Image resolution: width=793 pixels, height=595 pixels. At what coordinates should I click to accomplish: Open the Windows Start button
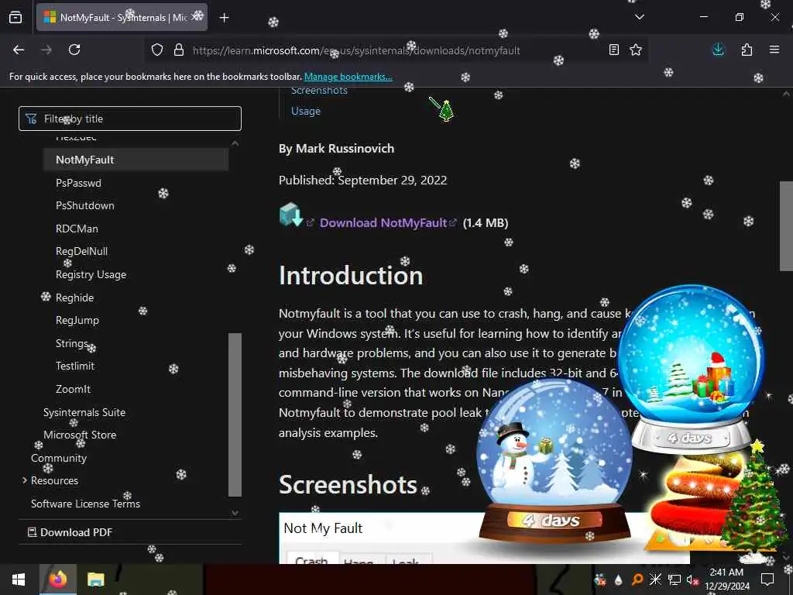pyautogui.click(x=19, y=580)
